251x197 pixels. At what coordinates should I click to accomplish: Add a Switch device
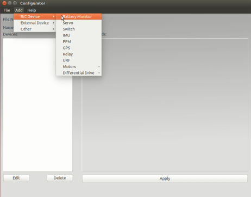pyautogui.click(x=79, y=29)
